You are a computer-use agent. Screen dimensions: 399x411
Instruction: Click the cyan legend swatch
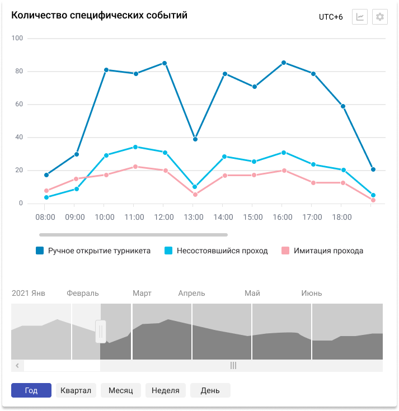(x=168, y=251)
